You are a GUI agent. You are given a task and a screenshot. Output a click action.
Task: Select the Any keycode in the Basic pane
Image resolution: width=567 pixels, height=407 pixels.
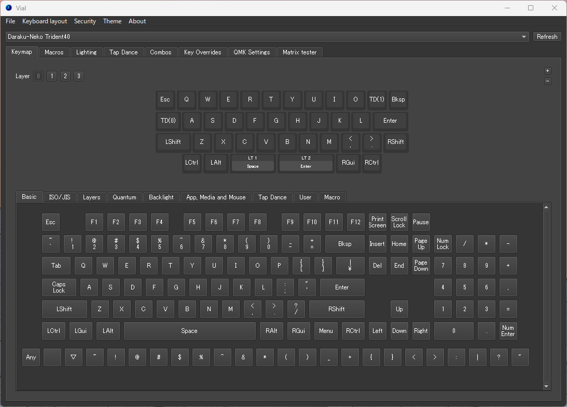point(31,357)
